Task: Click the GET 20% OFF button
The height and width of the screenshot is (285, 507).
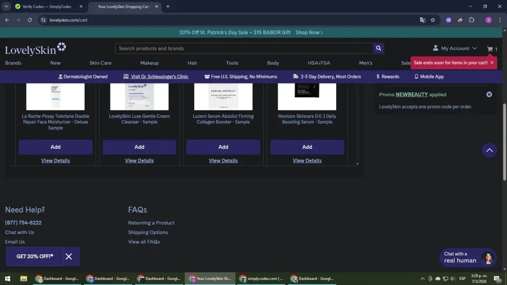Action: point(35,256)
